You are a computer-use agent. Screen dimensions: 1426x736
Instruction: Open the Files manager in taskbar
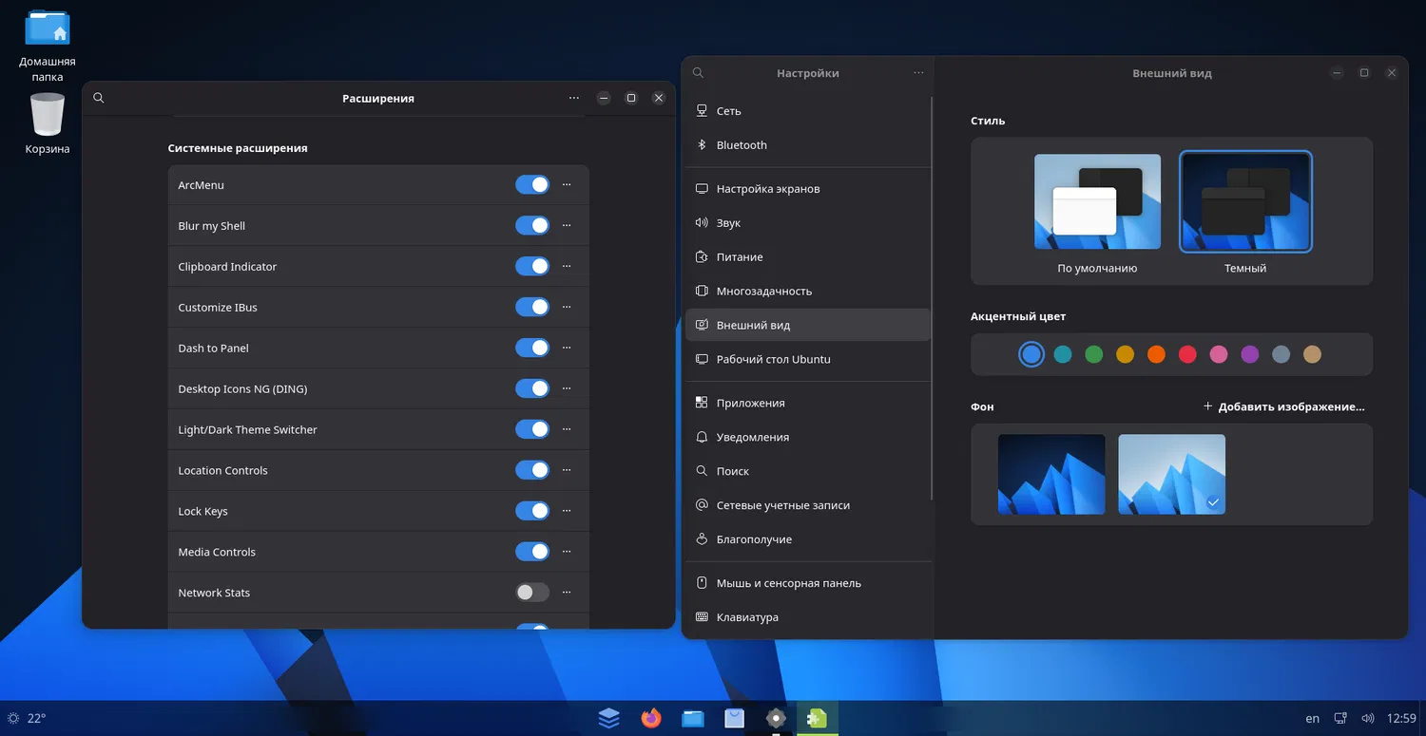[693, 718]
